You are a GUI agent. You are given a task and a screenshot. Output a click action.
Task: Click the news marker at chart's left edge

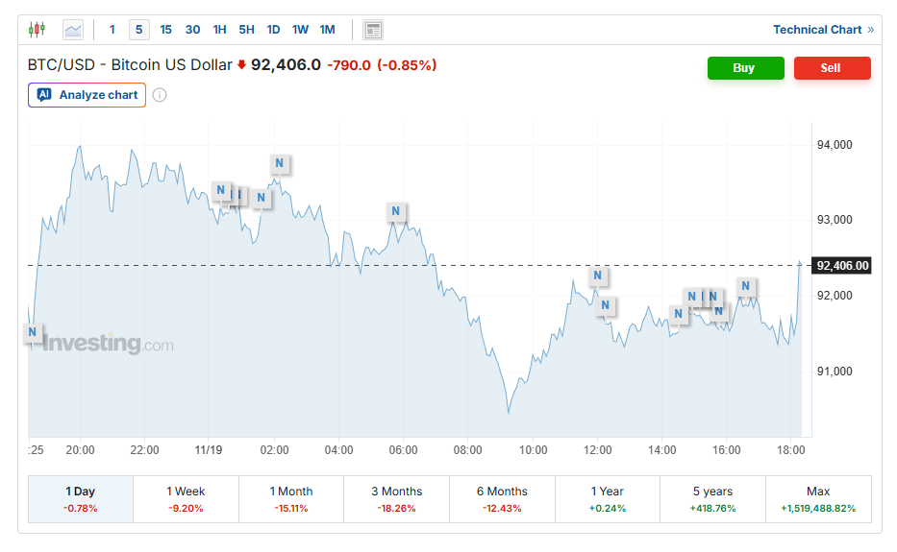(x=33, y=333)
